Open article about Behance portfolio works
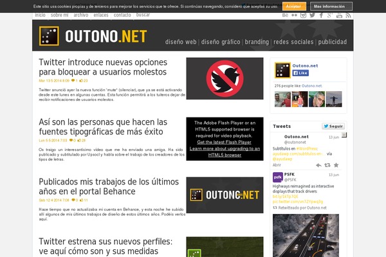 click(x=109, y=187)
